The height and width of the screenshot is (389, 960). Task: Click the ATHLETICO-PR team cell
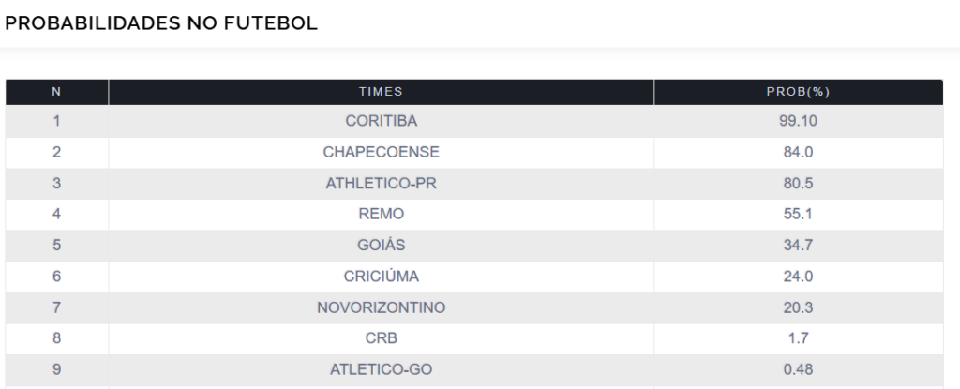click(x=381, y=183)
